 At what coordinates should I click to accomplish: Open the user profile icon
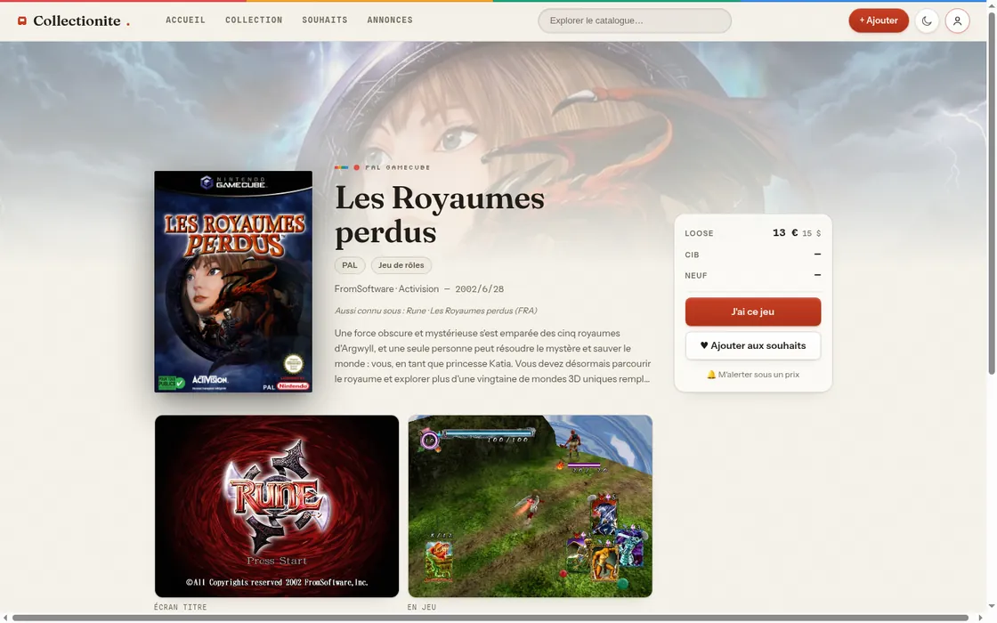[957, 21]
